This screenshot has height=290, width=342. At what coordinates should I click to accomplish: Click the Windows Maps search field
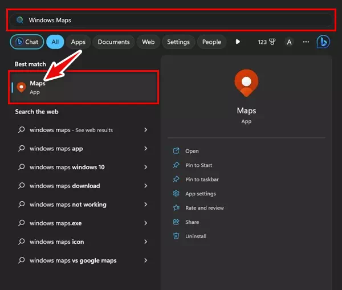[x=171, y=20]
